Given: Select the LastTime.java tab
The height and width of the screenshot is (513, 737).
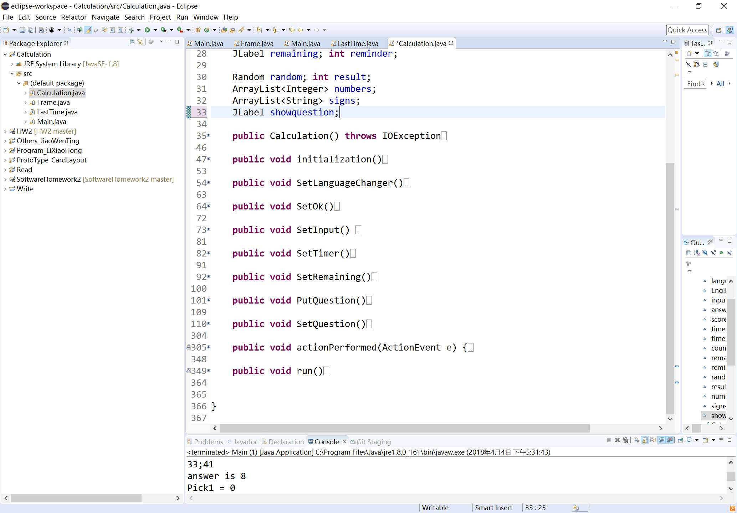Looking at the screenshot, I should [357, 43].
